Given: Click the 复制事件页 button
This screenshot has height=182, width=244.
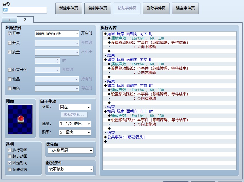Looking at the screenshot, I should coord(98,8).
